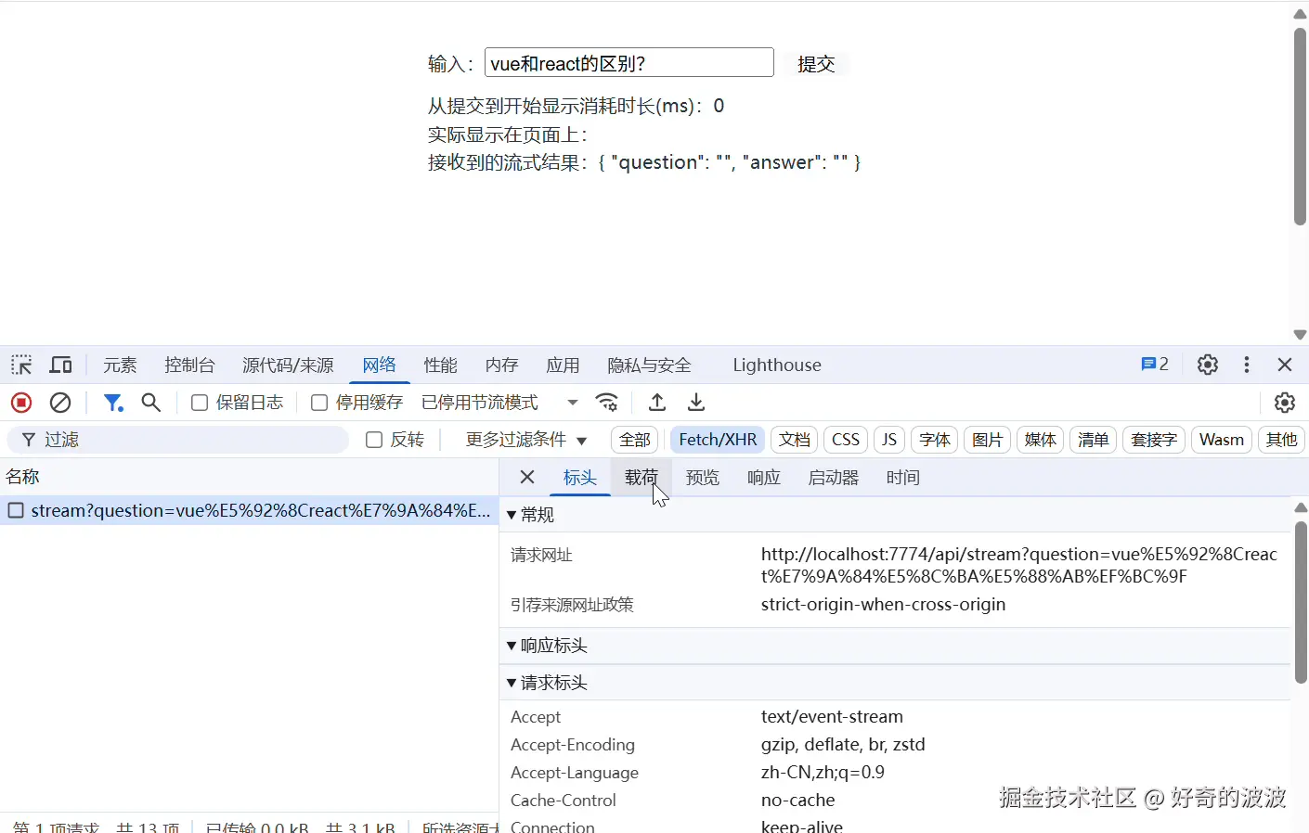
Task: Enable the 保留日志 checkbox
Action: [200, 403]
